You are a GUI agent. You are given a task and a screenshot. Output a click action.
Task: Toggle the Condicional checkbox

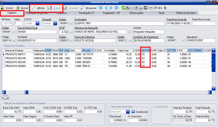133,111
